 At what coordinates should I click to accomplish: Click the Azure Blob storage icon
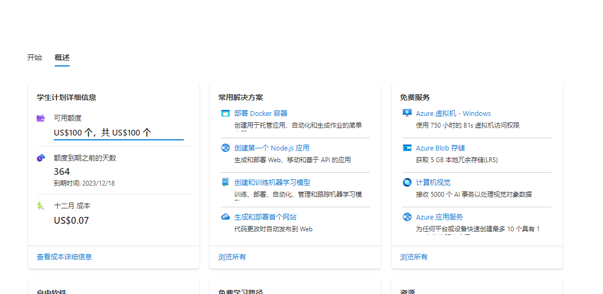tap(407, 148)
